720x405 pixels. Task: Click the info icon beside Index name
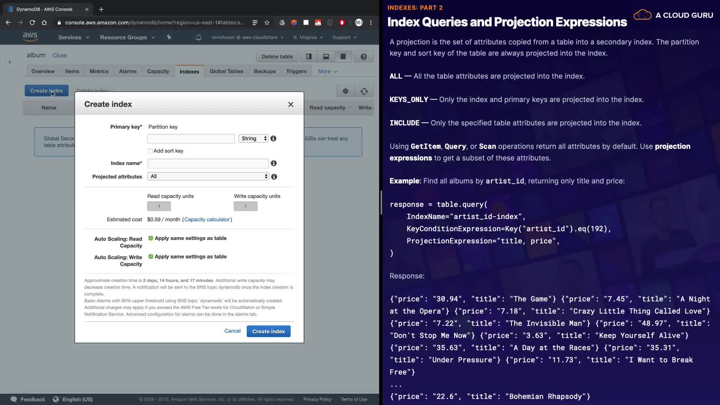[274, 163]
